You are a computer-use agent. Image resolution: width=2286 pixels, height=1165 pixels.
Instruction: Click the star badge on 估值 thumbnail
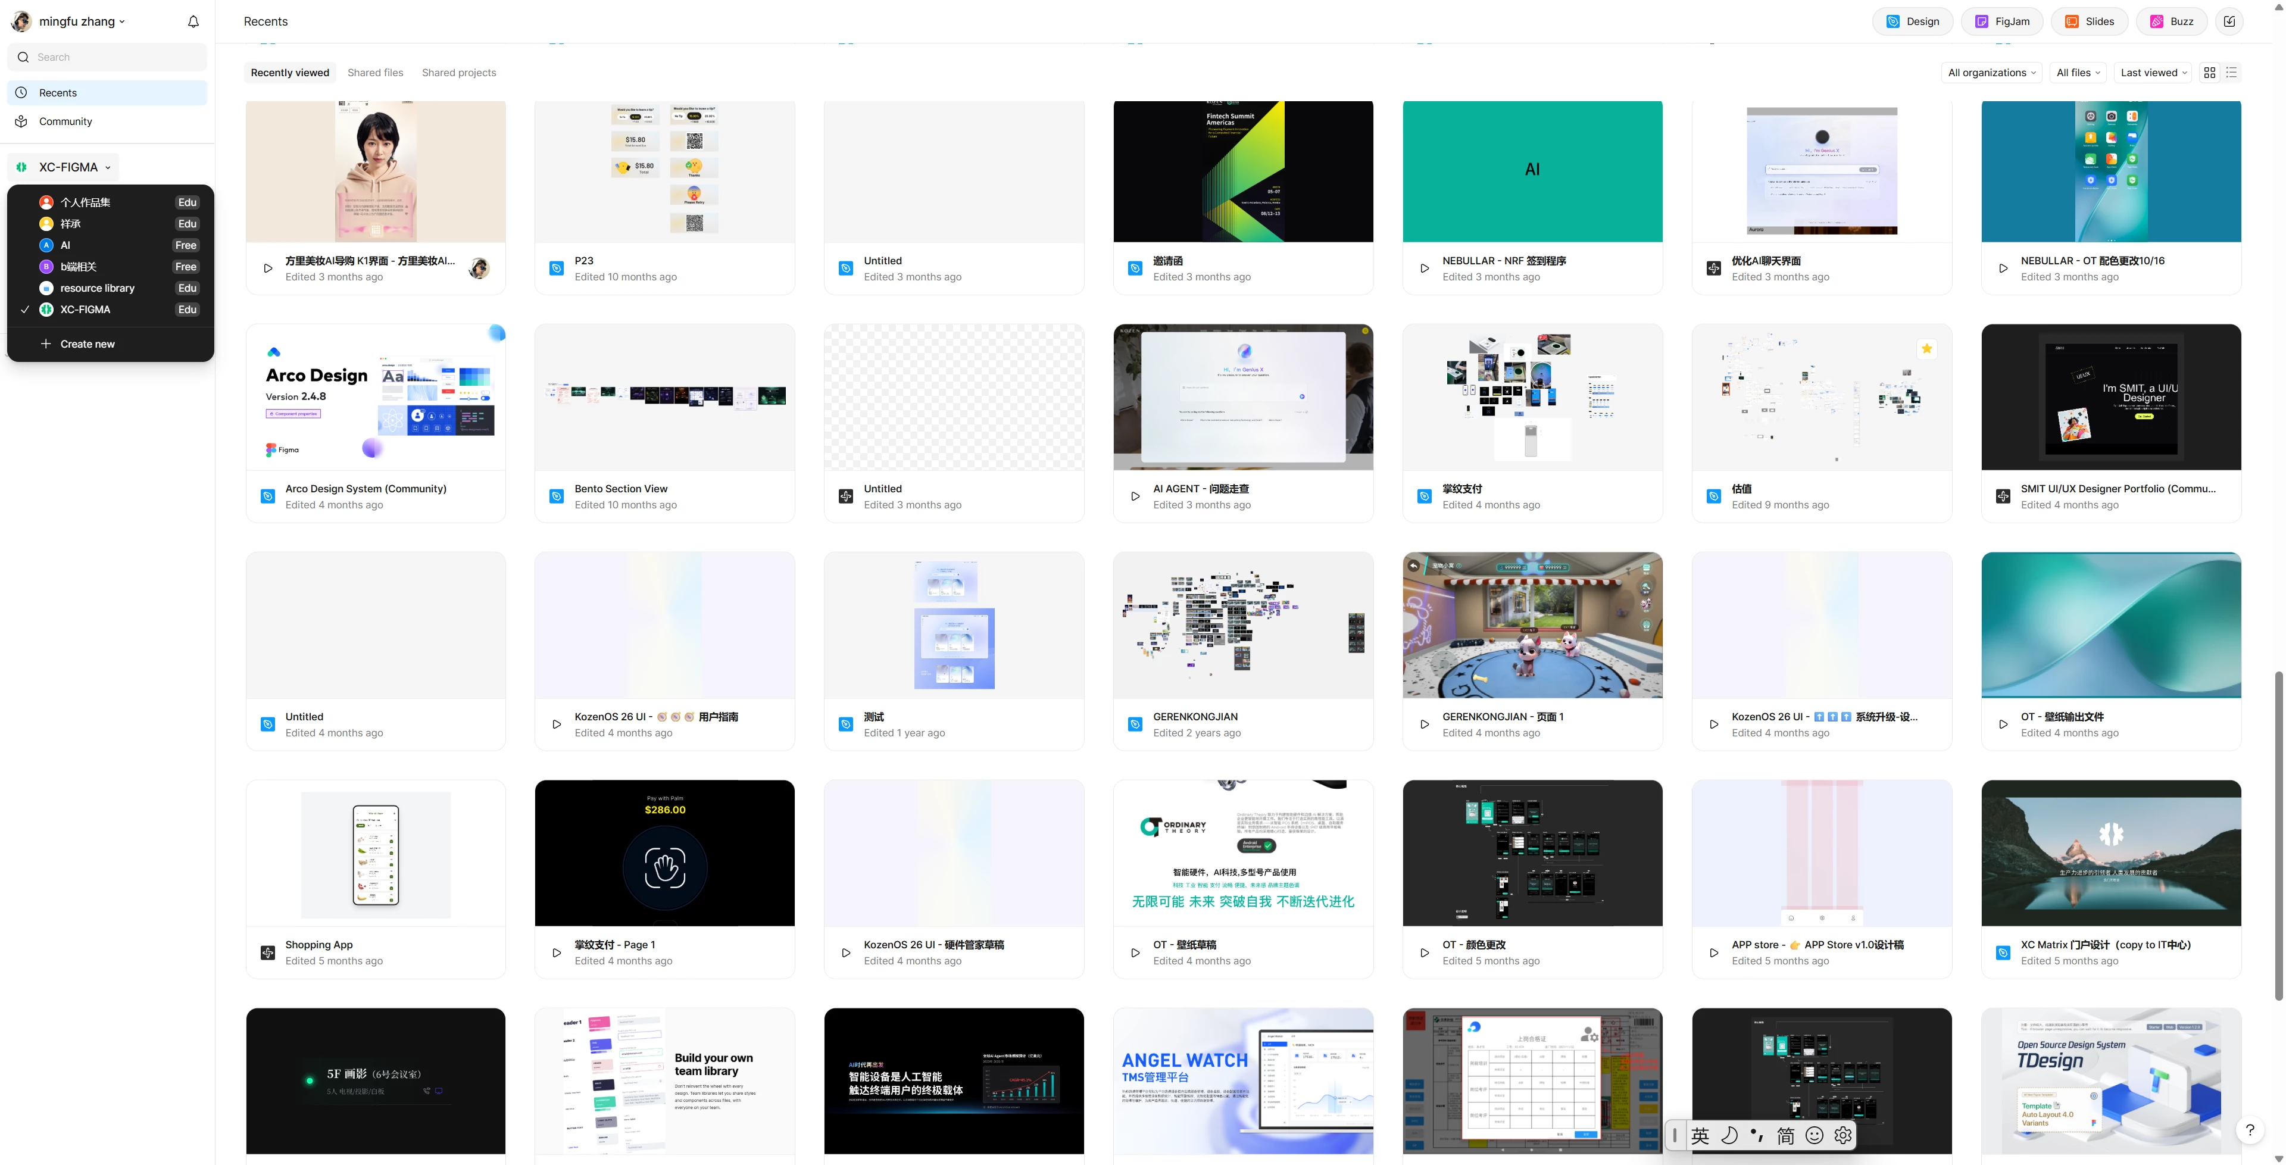tap(1926, 349)
